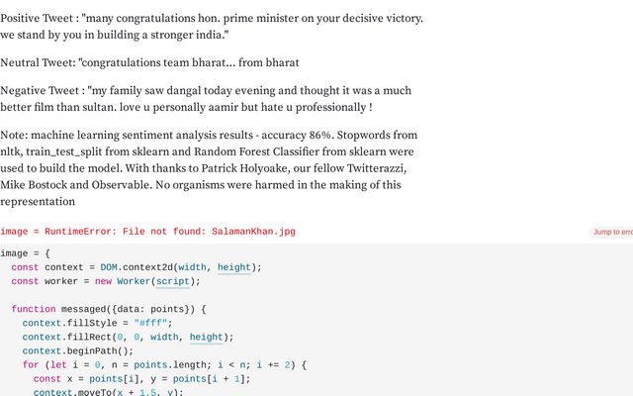Click the Note machine learning paragraph

tap(209, 168)
